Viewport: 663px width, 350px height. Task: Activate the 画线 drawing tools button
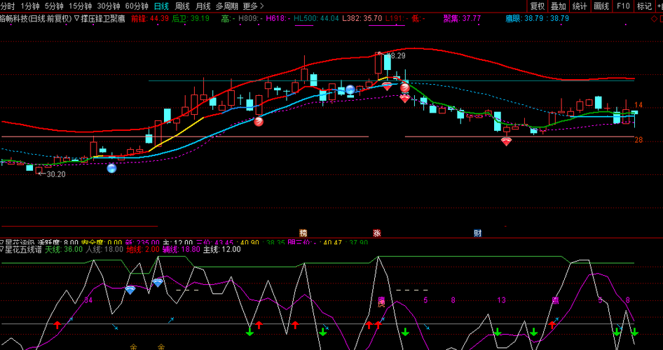pyautogui.click(x=601, y=6)
